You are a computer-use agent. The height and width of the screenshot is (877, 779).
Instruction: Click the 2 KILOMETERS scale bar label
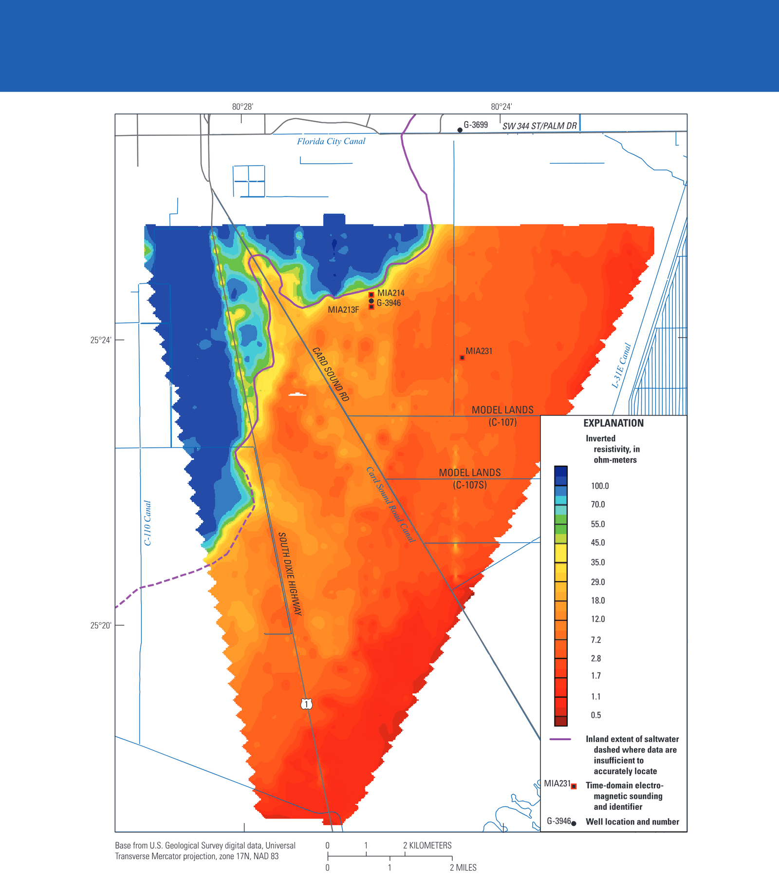[x=427, y=845]
